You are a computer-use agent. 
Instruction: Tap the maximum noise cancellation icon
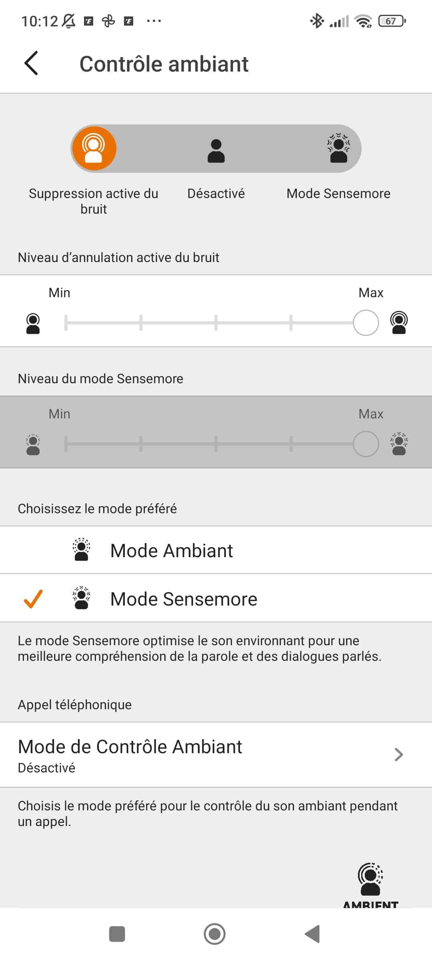click(399, 323)
